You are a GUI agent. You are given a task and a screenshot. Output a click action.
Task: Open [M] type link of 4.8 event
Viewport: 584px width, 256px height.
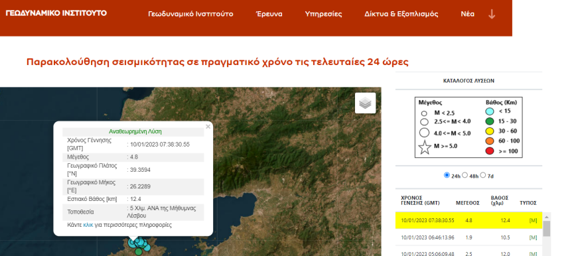533,220
